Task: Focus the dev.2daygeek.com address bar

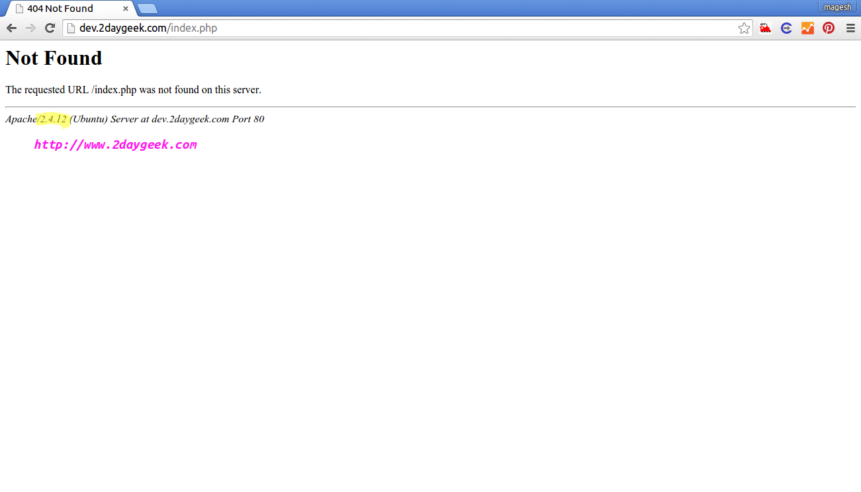Action: 397,28
